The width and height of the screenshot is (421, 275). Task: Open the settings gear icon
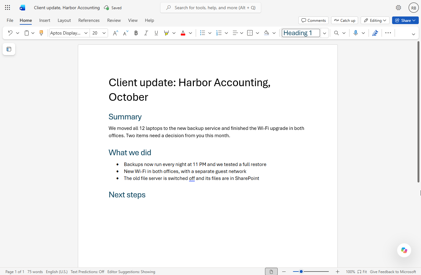(x=398, y=8)
